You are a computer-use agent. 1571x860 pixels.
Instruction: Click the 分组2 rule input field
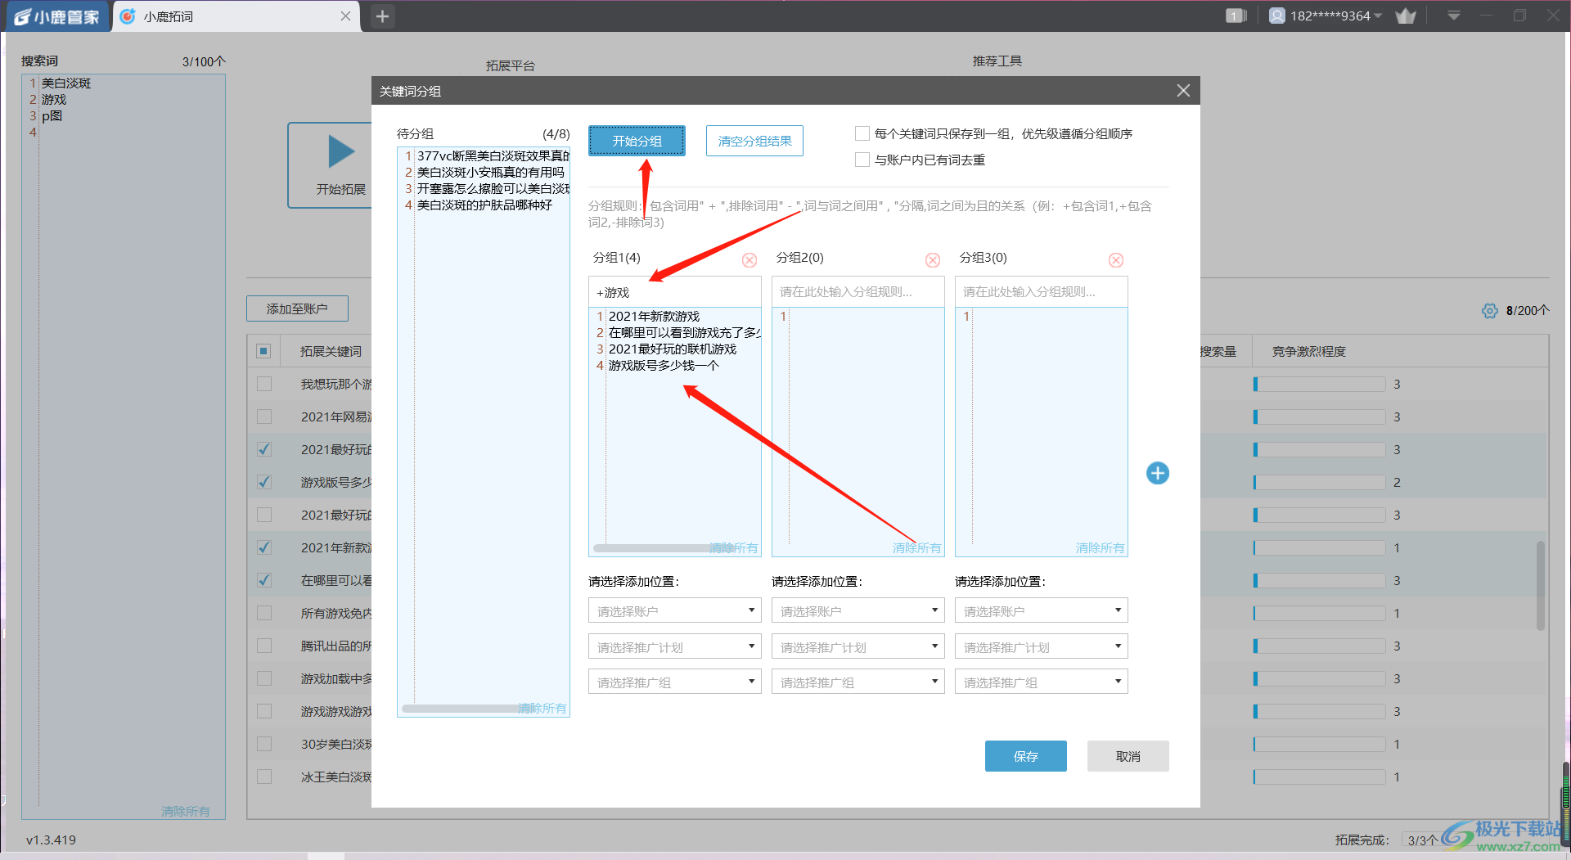tap(858, 292)
